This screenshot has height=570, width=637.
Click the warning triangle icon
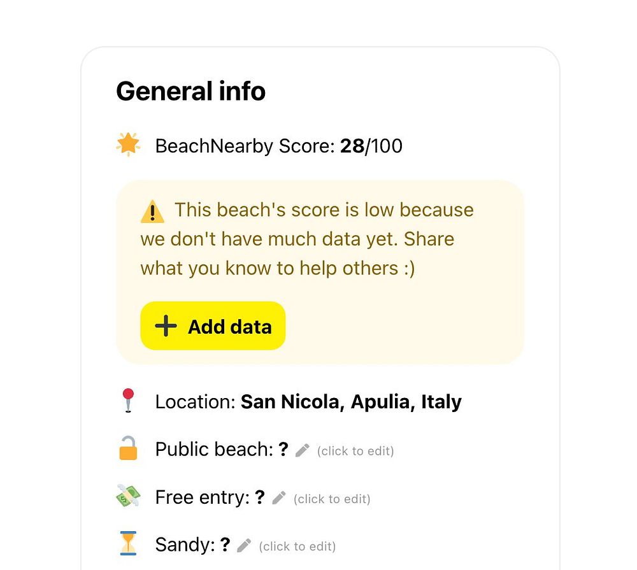tap(152, 211)
